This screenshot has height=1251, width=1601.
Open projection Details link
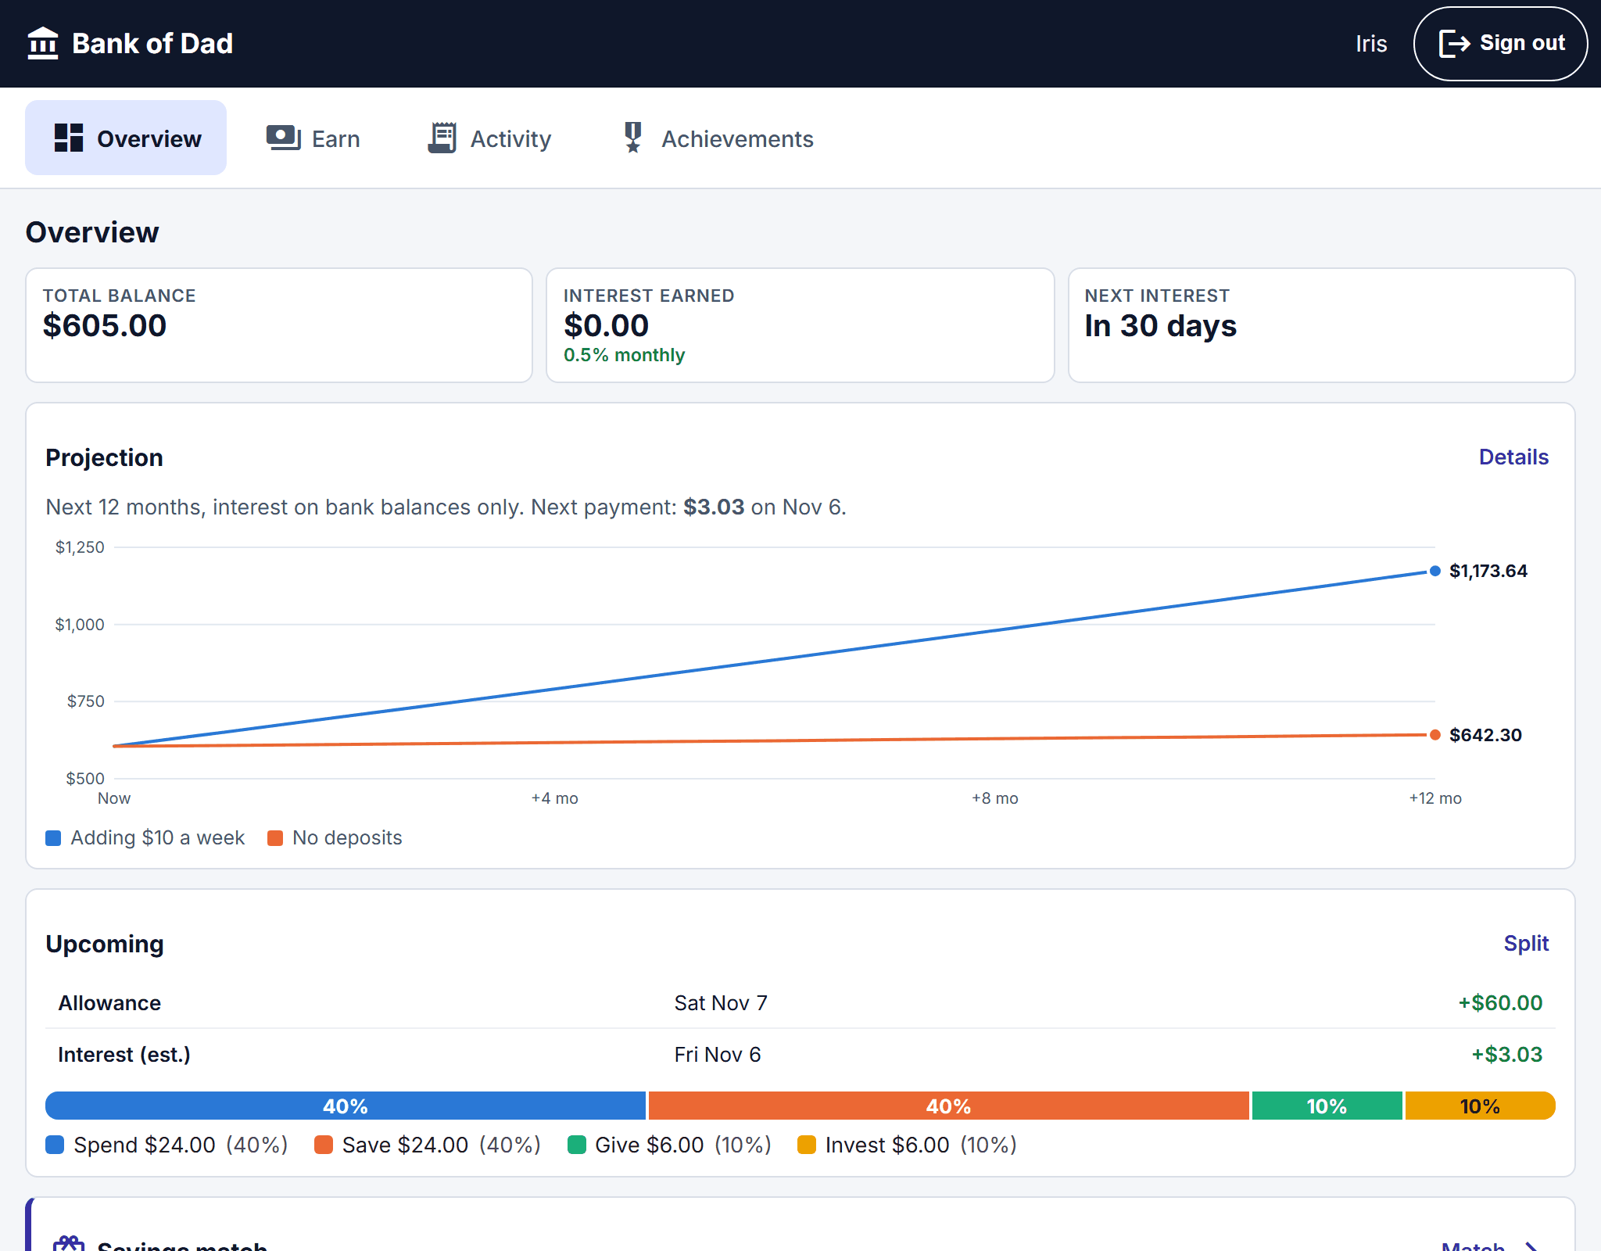click(1513, 457)
